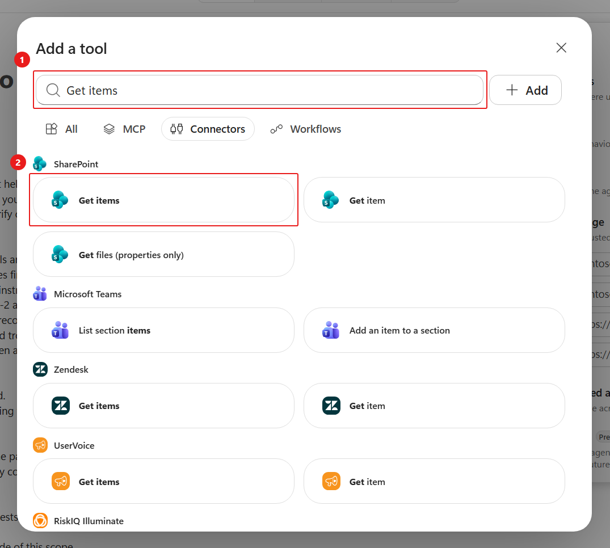Click SharePoint icon in Get files card
The image size is (610, 548).
60,254
